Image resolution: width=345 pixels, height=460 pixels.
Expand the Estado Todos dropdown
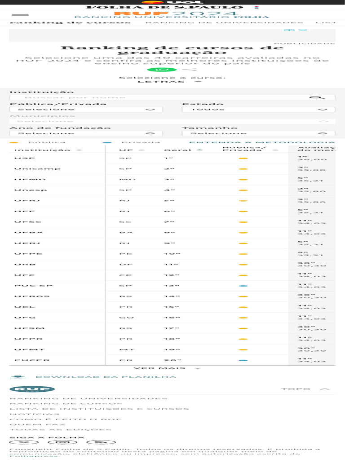pyautogui.click(x=258, y=110)
